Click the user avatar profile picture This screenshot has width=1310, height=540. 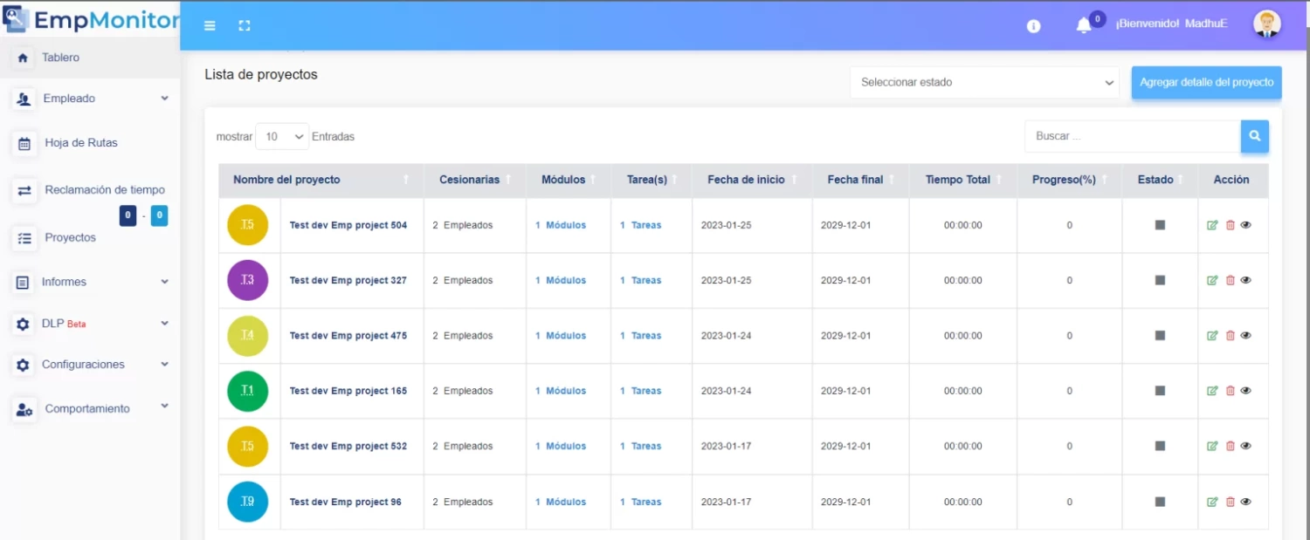(1266, 24)
